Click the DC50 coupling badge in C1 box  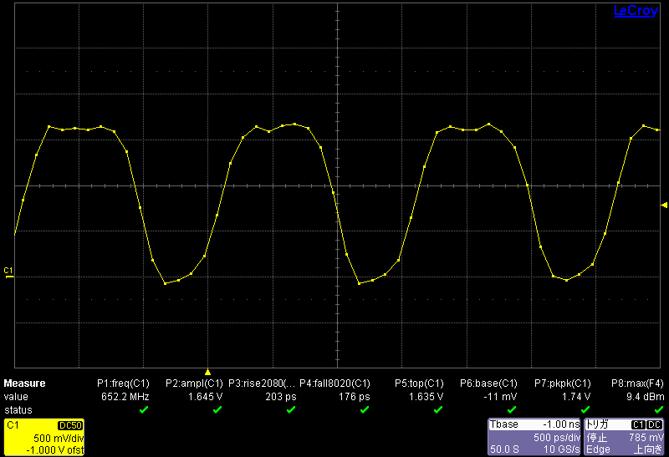point(70,425)
